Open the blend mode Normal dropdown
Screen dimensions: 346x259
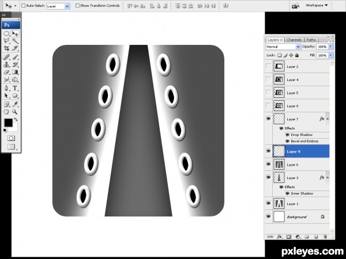pyautogui.click(x=298, y=47)
